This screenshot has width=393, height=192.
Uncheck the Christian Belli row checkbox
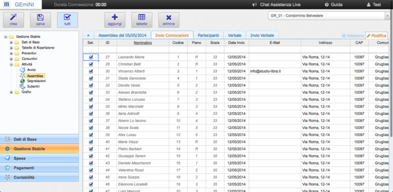(x=90, y=64)
